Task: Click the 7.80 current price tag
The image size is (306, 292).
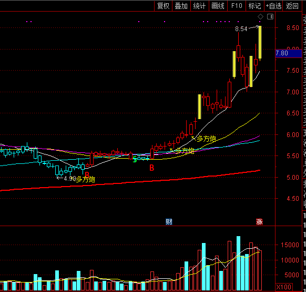Action: coord(289,53)
